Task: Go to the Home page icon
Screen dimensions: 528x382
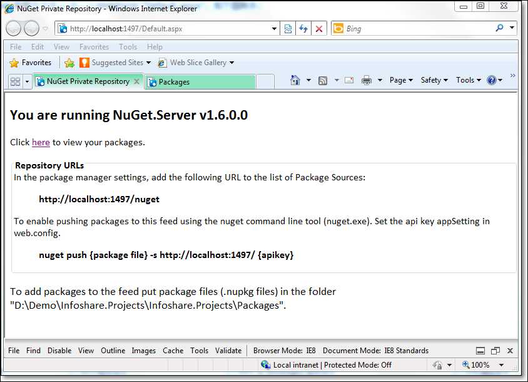Action: [x=295, y=80]
